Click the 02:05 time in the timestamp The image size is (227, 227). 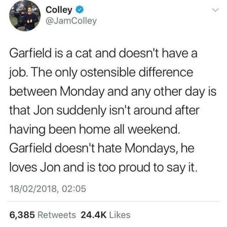click(x=74, y=189)
